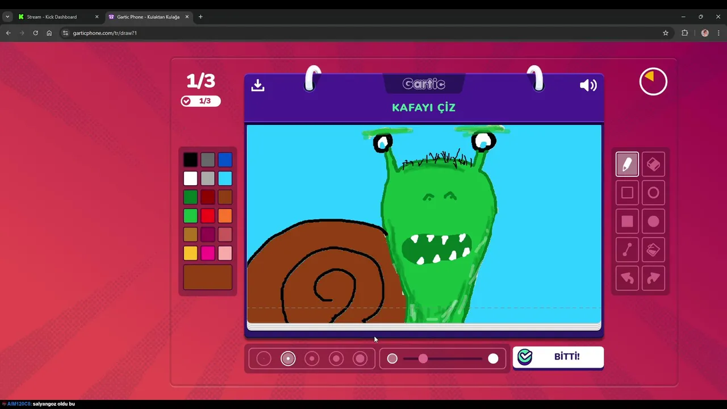Open the browser profile avatar
Image resolution: width=727 pixels, height=409 pixels.
point(705,33)
